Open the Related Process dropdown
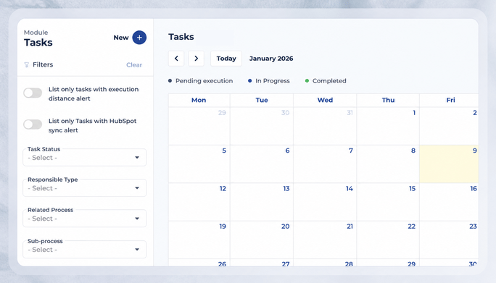Viewport: 496px width, 283px height. point(84,219)
